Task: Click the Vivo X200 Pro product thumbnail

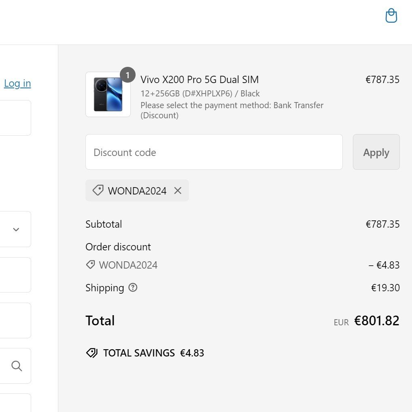Action: coord(108,95)
